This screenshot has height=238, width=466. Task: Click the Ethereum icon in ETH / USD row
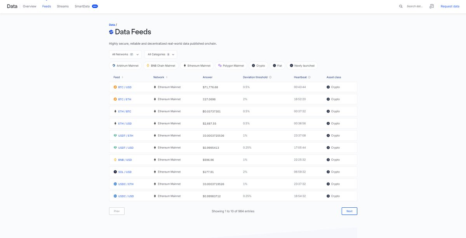tap(115, 123)
